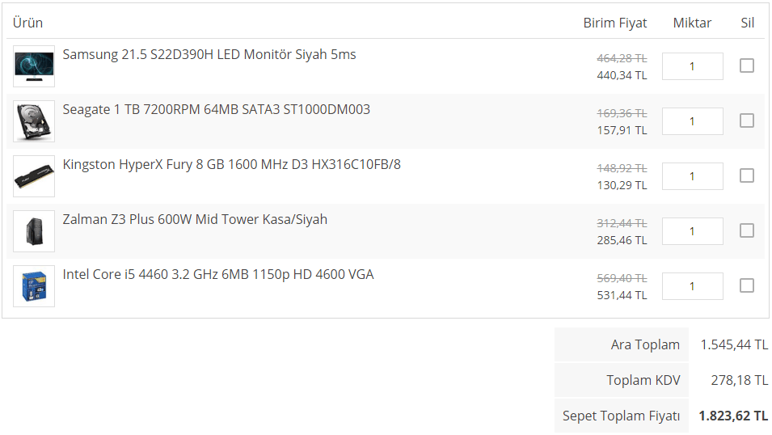This screenshot has width=772, height=435.
Task: Open Seagate 1 TB 7200RPM product link
Action: [217, 109]
